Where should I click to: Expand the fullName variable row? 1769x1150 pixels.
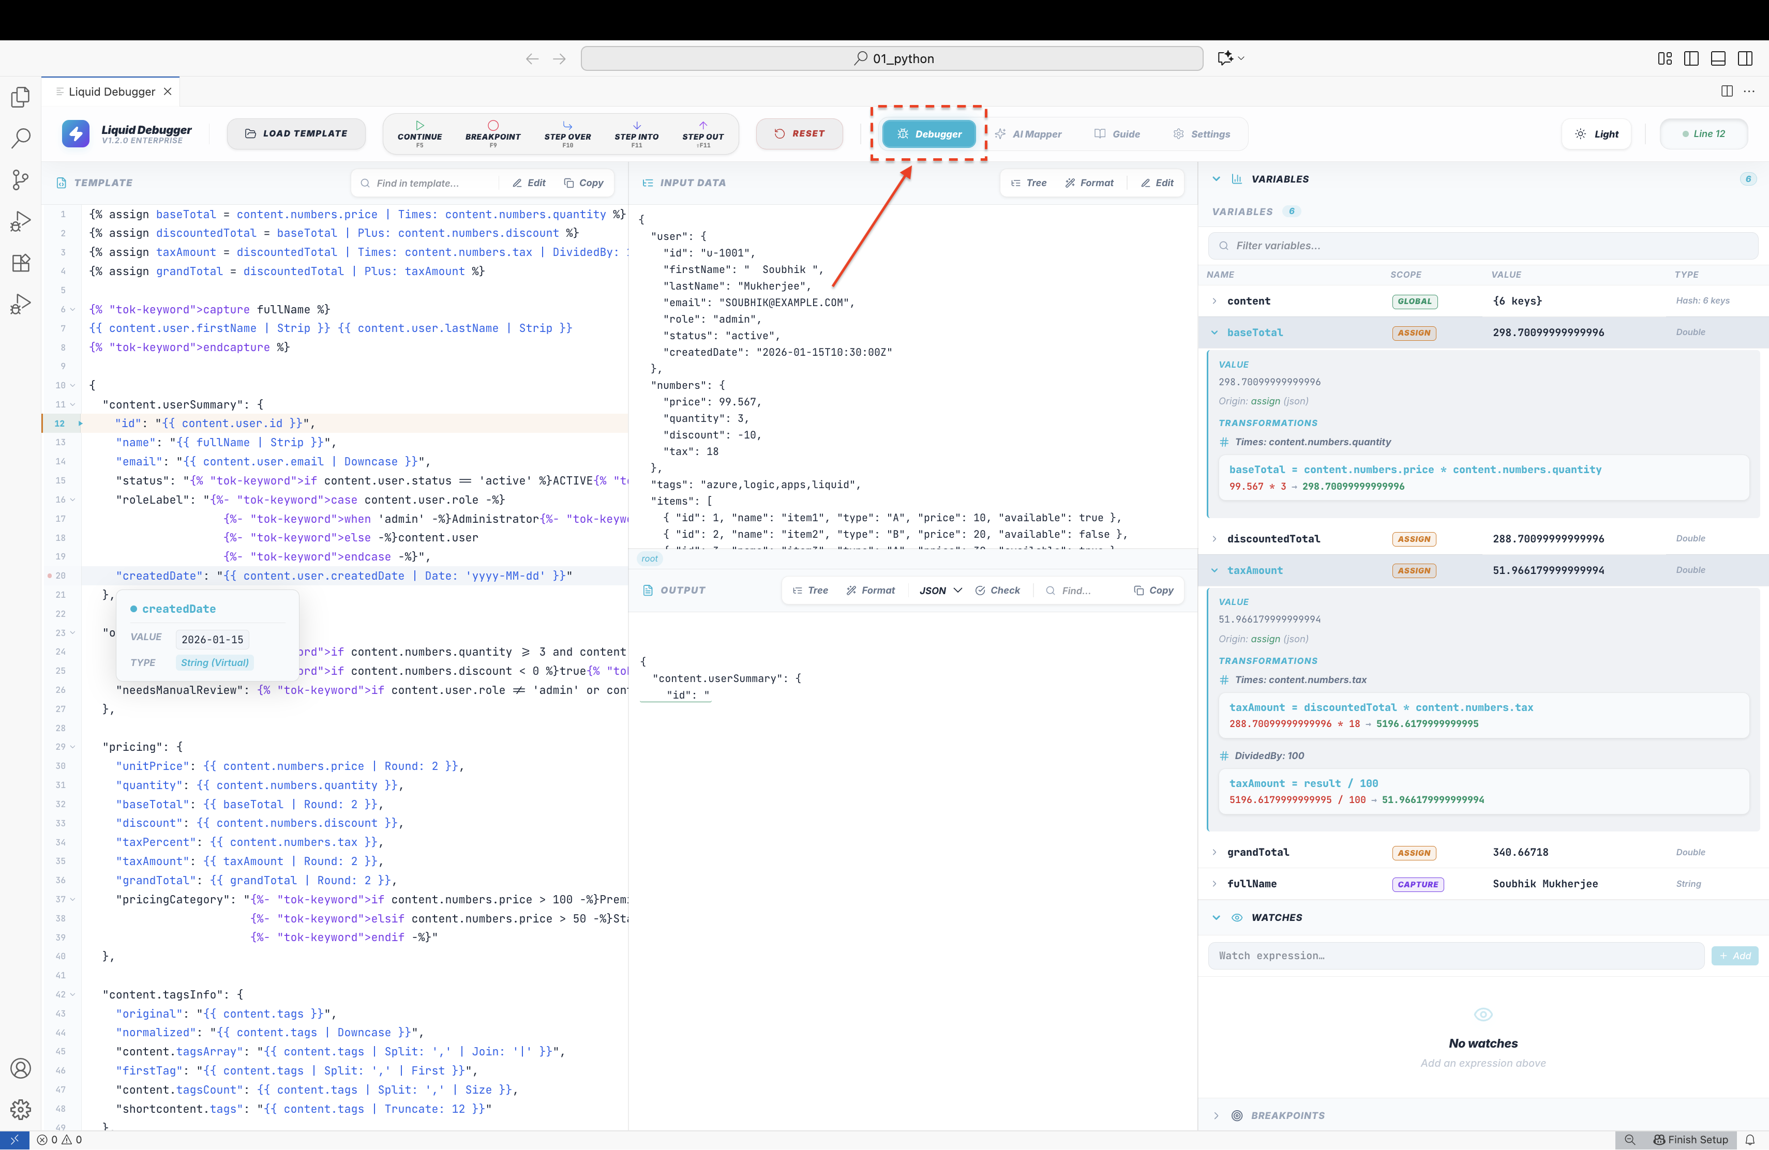(1215, 884)
